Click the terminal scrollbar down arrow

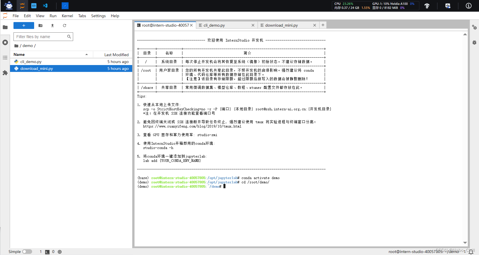coord(465,243)
